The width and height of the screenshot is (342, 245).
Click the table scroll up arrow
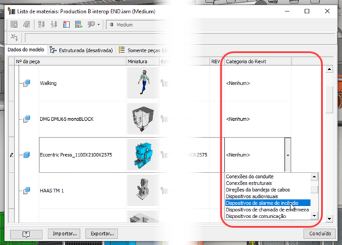[329, 69]
